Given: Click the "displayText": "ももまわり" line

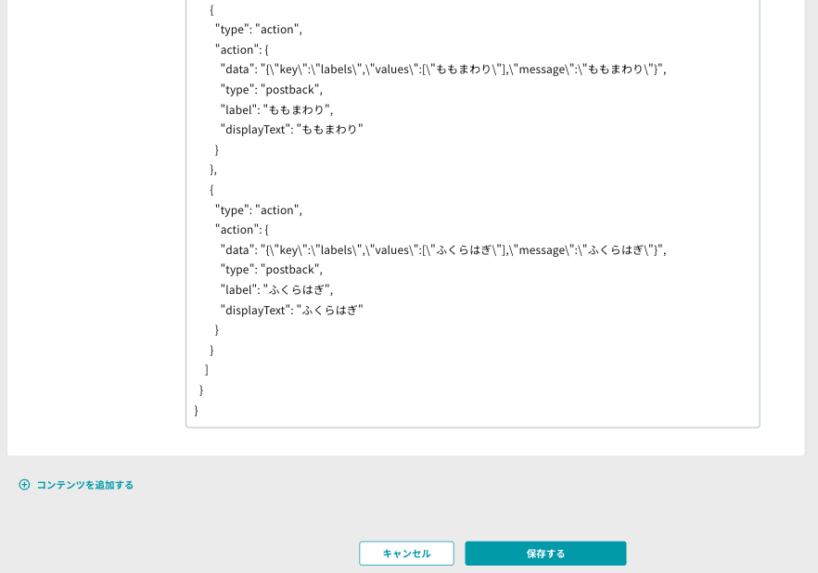Looking at the screenshot, I should point(291,129).
